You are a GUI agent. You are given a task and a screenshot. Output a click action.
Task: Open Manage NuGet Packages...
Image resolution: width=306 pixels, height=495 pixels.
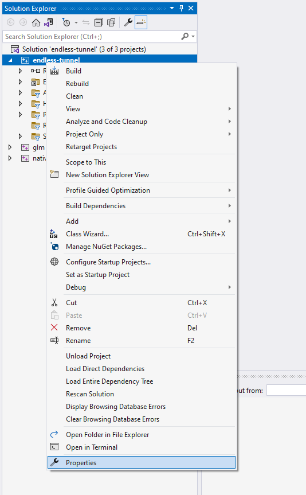click(x=142, y=247)
